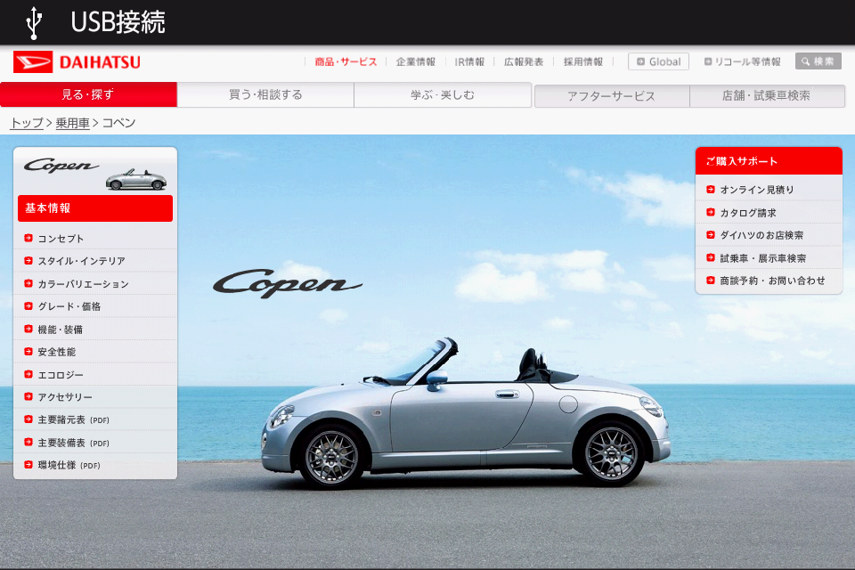The height and width of the screenshot is (570, 855).
Task: Click arrow icon beside 安全性能
Action: tap(28, 352)
